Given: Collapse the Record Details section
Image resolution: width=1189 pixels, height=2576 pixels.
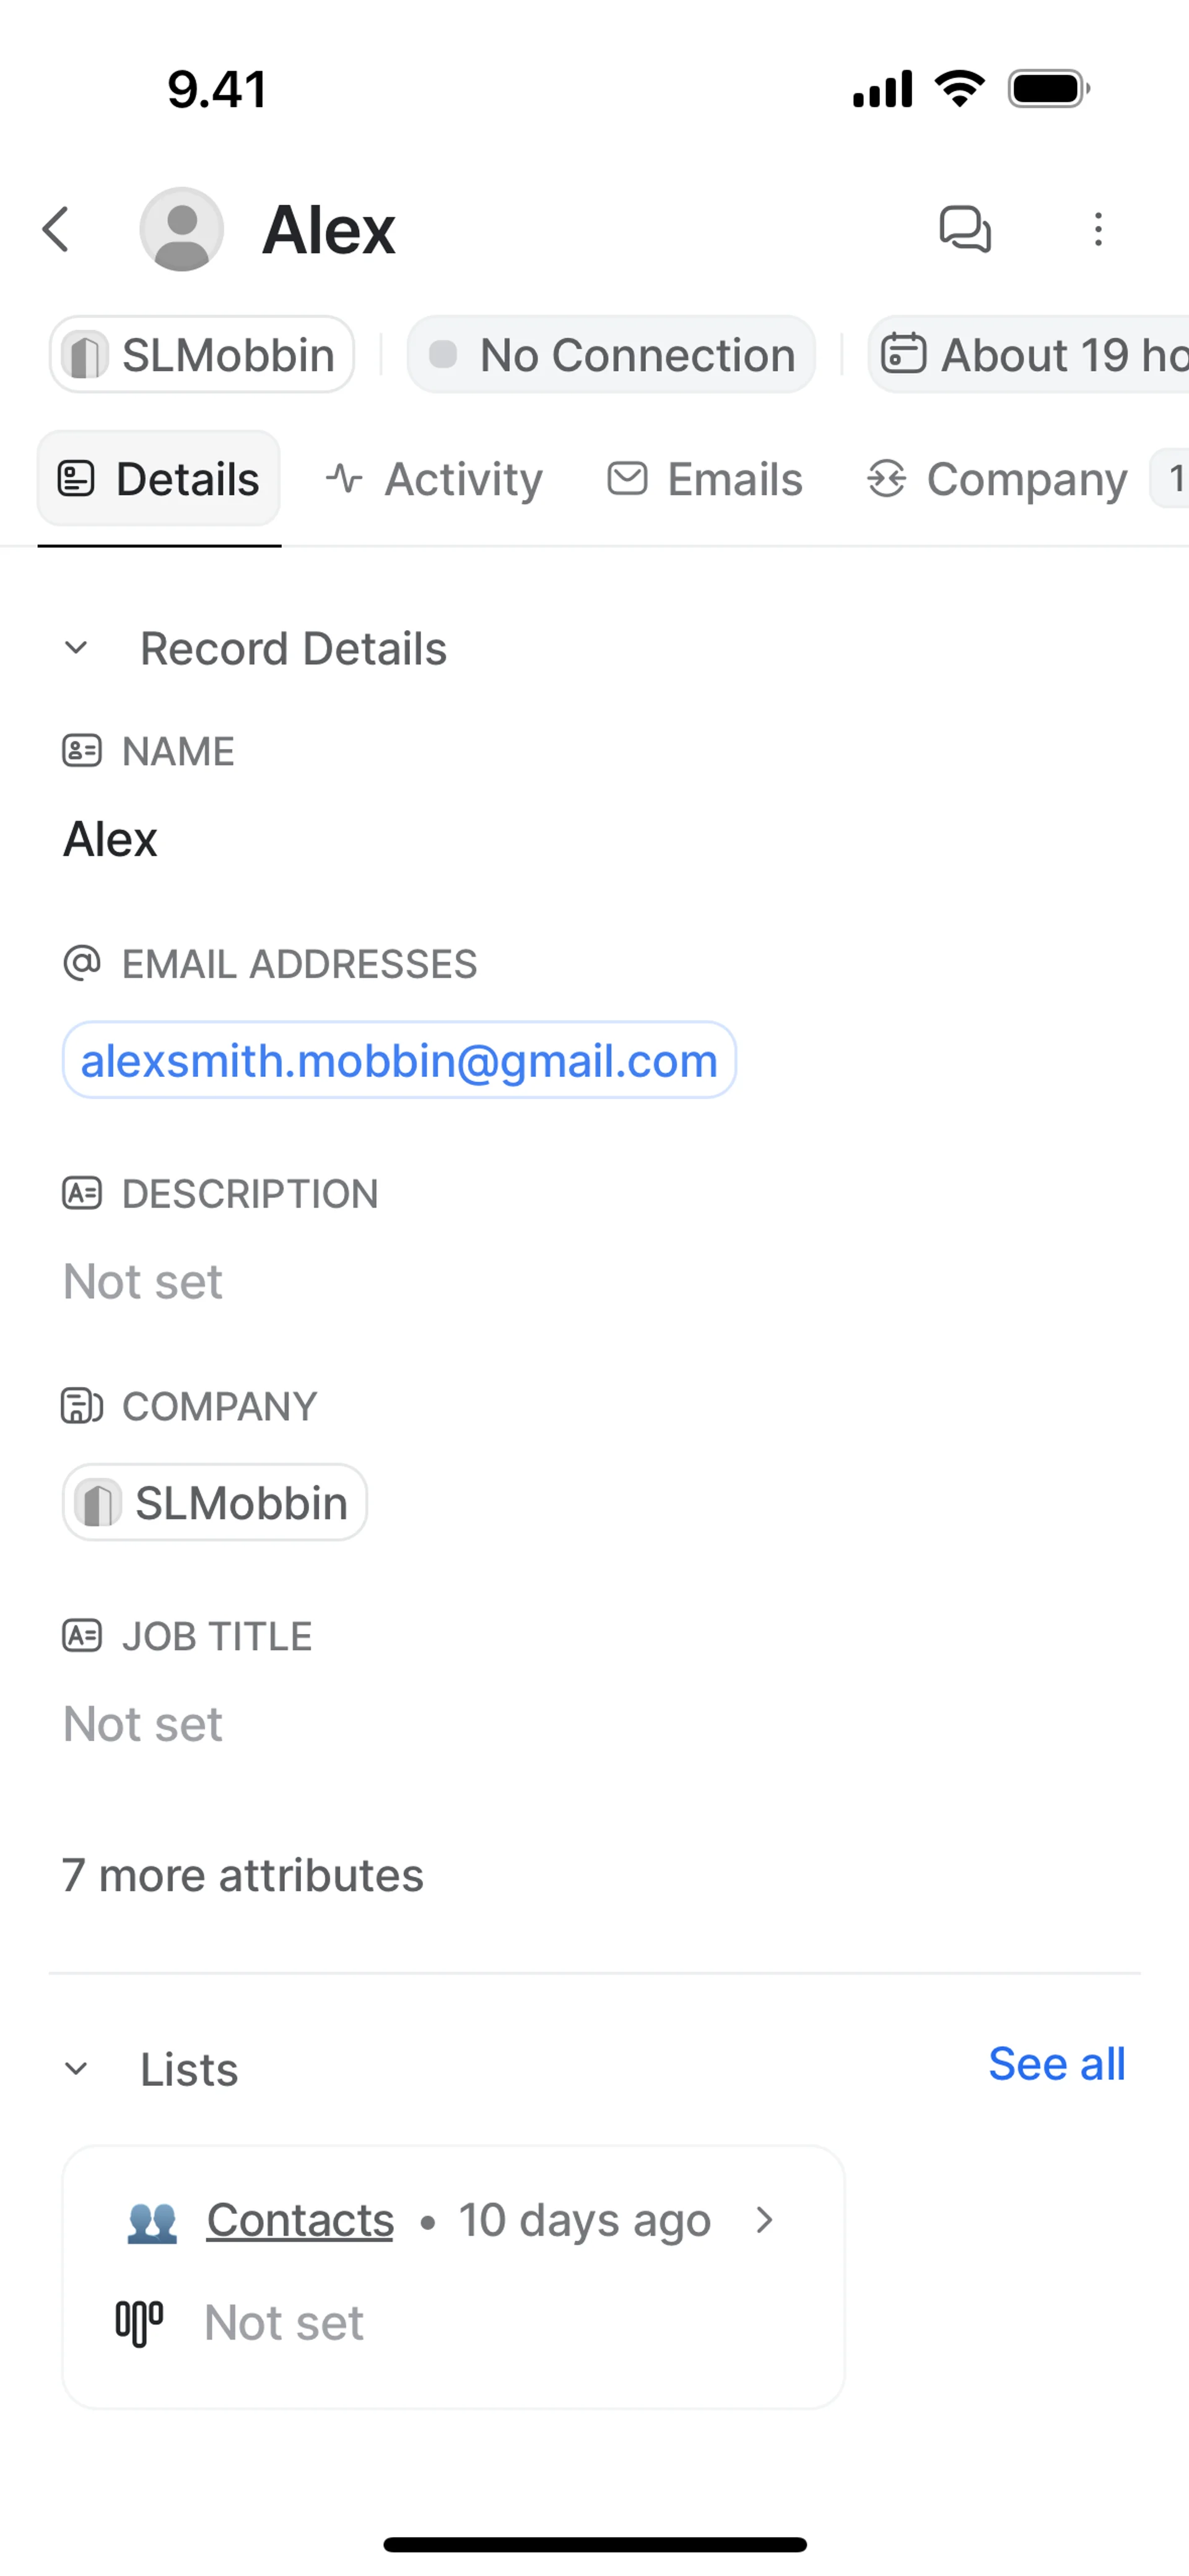Looking at the screenshot, I should pos(76,648).
